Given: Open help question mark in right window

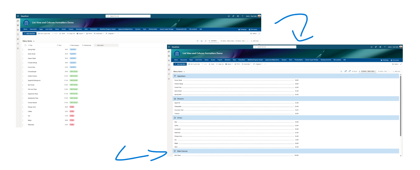Looking at the screenshot, I should click(x=385, y=47).
